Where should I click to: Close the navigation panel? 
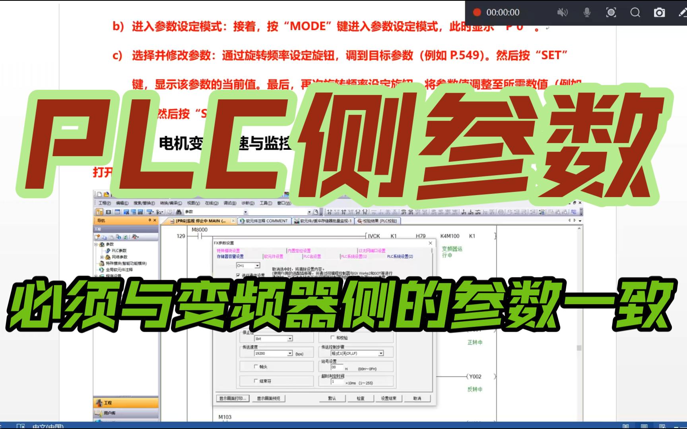[x=155, y=220]
